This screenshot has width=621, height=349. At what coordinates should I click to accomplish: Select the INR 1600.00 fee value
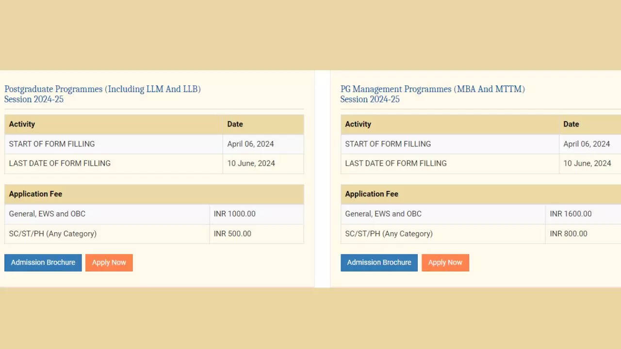tap(571, 214)
